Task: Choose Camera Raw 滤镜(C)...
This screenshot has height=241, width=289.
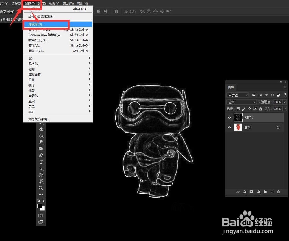Action: pos(58,35)
